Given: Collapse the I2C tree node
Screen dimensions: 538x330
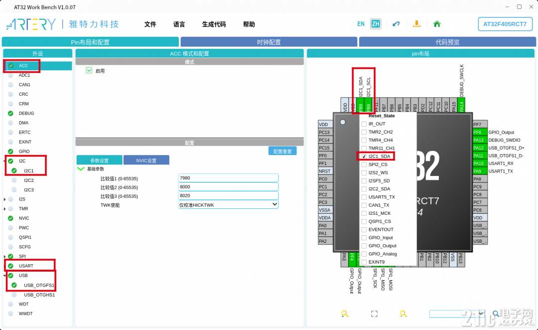Looking at the screenshot, I should coord(5,161).
